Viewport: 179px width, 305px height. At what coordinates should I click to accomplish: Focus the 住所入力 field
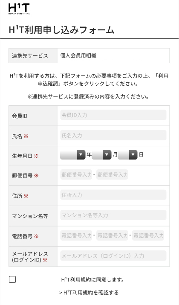tap(113, 195)
